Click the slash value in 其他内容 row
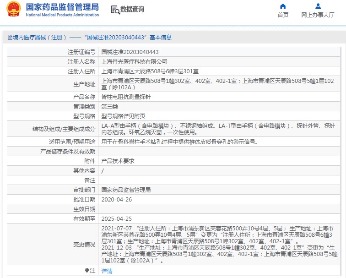 [x=103, y=171]
